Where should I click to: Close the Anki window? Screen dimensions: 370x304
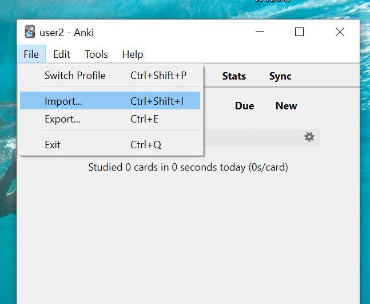pos(340,32)
